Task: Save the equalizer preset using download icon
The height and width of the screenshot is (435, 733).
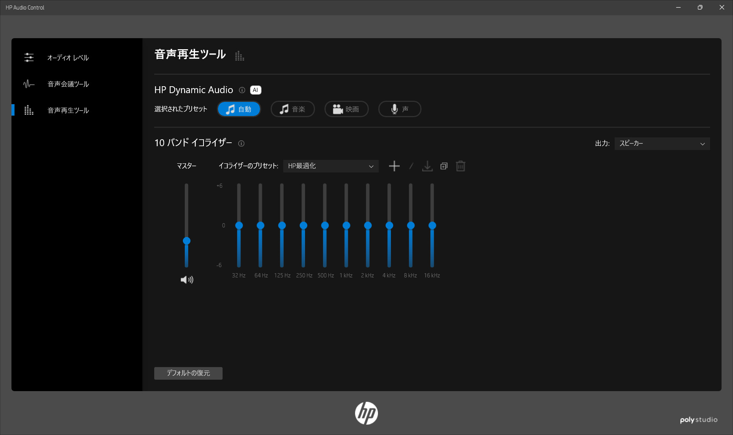Action: [427, 166]
